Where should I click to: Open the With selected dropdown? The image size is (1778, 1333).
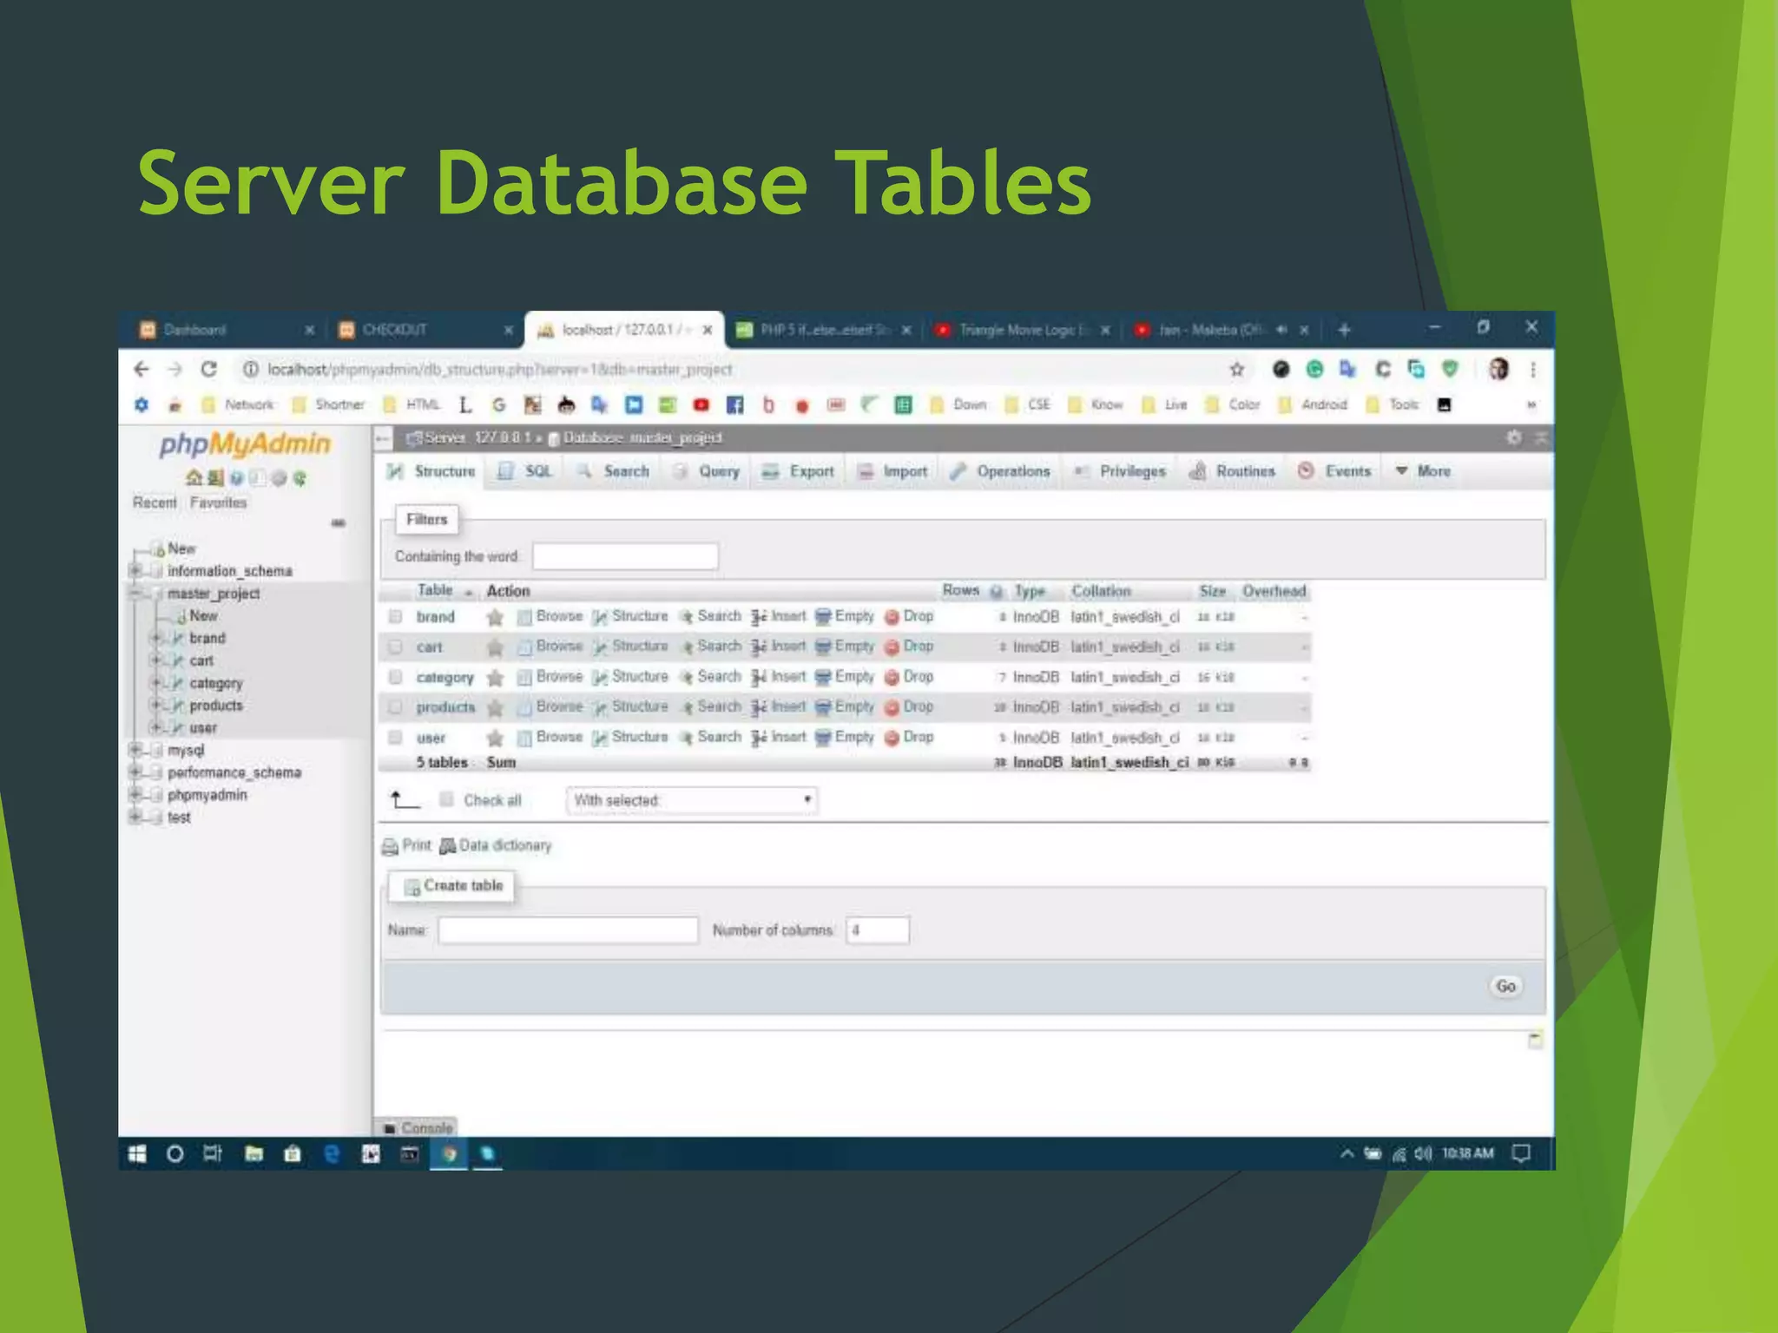pyautogui.click(x=692, y=800)
